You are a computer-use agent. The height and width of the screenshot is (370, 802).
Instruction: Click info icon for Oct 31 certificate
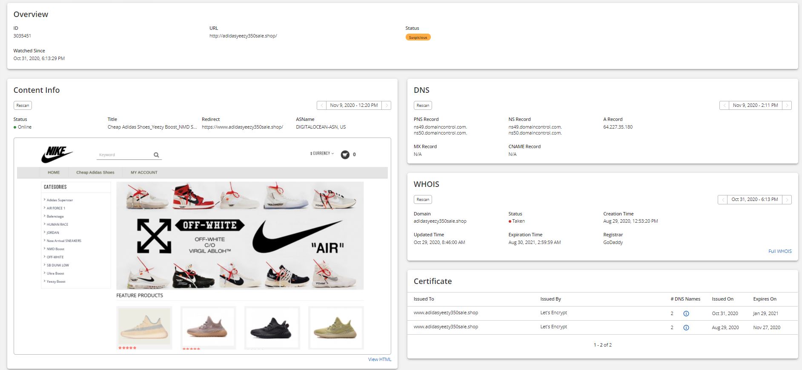[x=686, y=313]
